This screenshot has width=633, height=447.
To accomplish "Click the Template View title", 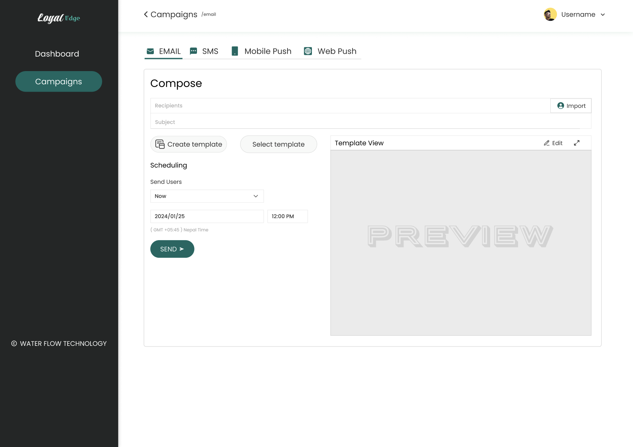I will [359, 143].
